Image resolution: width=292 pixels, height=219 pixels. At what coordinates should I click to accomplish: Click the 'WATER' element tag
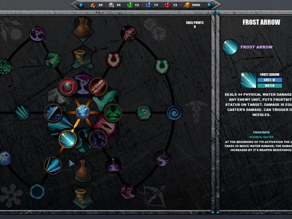point(270,86)
